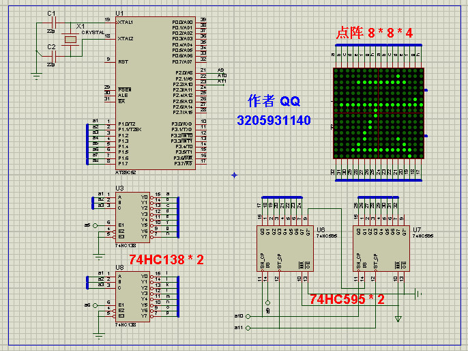
Task: Click the CRYSTAL value label
Action: point(93,33)
